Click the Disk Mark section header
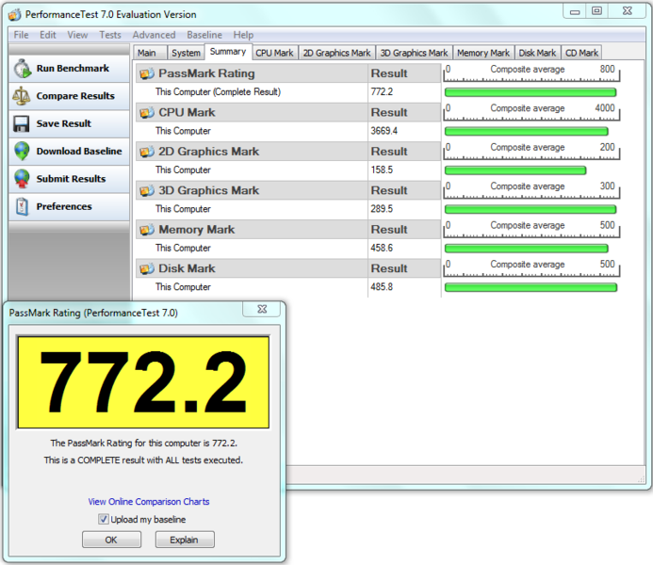 point(288,268)
